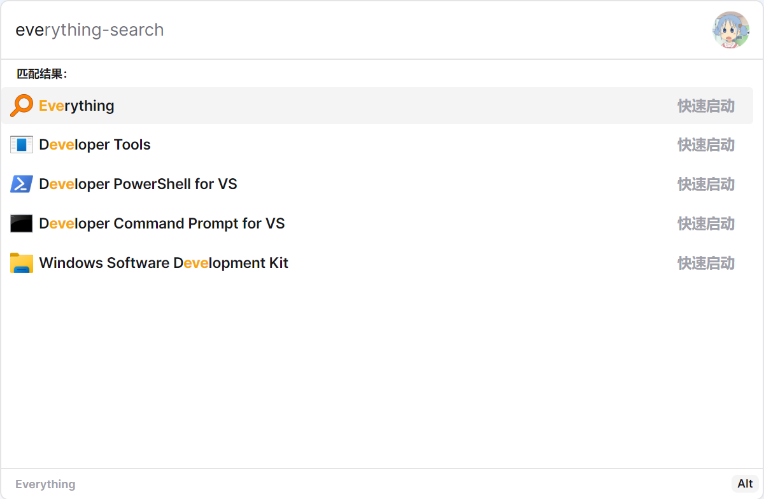Focus the everything-search input field

tap(357, 30)
